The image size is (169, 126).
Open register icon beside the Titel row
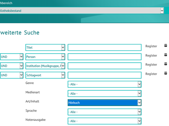[x=165, y=45]
